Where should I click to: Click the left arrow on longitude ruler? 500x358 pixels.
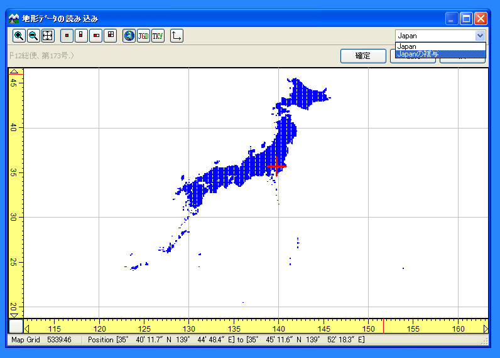coord(27,328)
